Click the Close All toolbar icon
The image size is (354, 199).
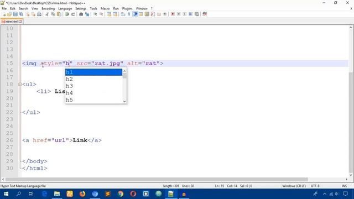(33, 14)
